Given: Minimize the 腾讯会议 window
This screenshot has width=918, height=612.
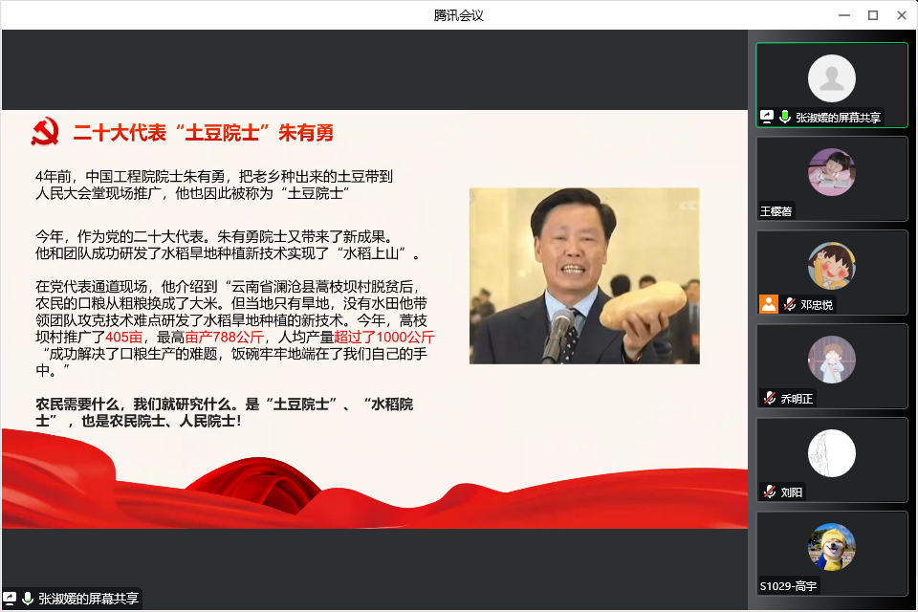Looking at the screenshot, I should coord(843,15).
